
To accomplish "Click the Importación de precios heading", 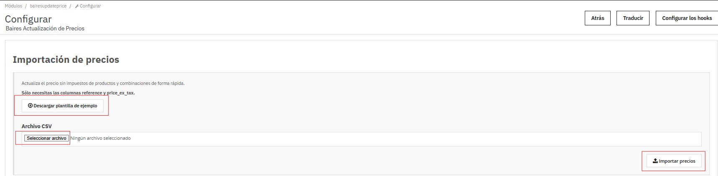I will point(66,60).
